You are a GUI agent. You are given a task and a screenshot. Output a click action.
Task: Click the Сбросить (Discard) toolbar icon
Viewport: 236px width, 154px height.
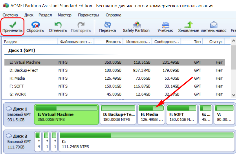point(35,24)
